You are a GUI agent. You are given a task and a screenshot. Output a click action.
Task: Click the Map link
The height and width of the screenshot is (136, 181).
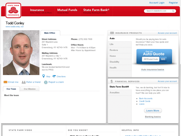click(x=48, y=77)
